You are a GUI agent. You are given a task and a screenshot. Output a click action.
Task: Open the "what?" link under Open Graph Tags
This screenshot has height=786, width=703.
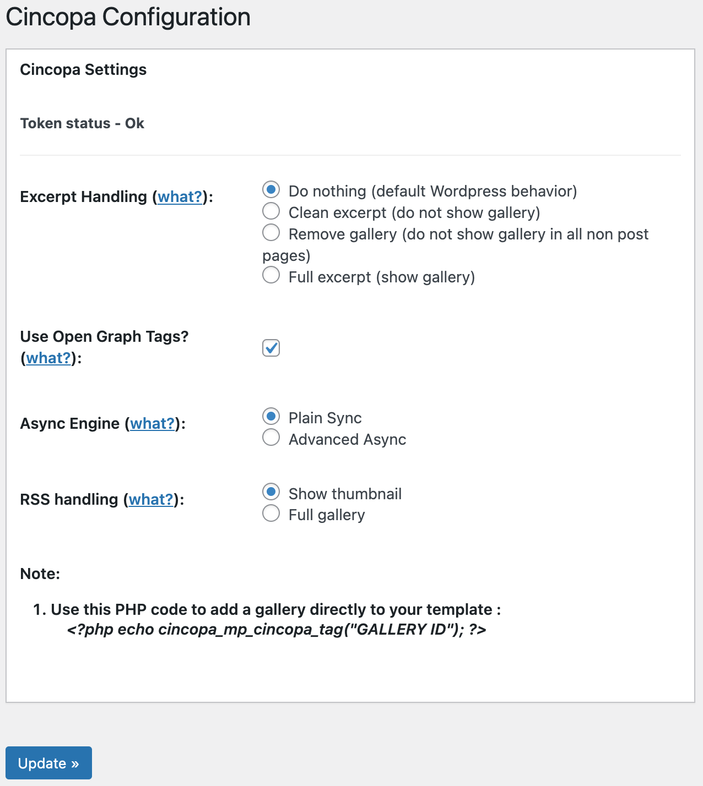pos(48,358)
